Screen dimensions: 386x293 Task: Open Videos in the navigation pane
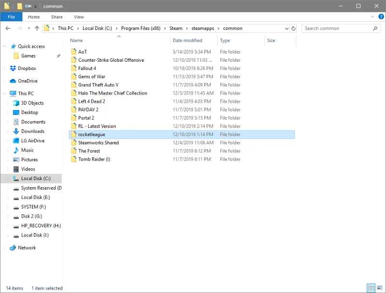click(28, 169)
